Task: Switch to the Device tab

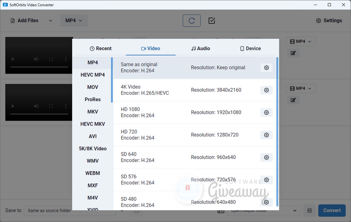Action: (251, 49)
